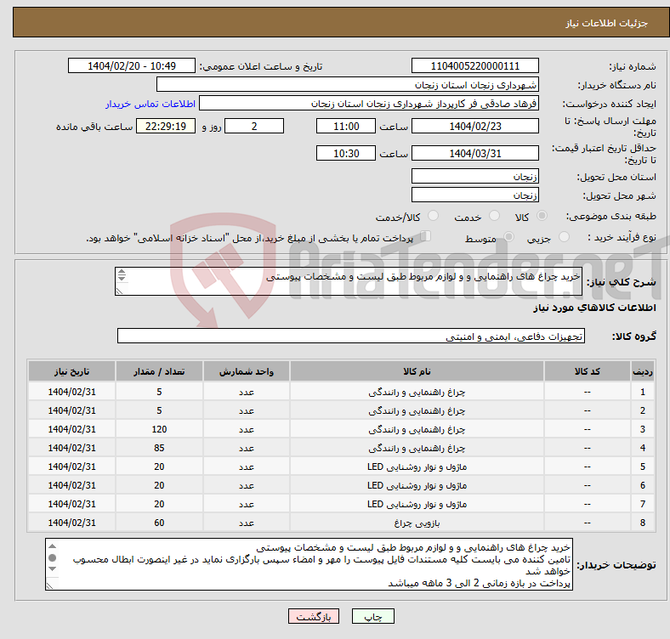The height and width of the screenshot is (639, 670).
Task: Select the خدمت radio button
Action: pos(494,216)
